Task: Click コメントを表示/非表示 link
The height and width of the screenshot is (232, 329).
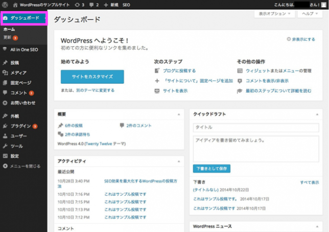Action: (267, 81)
